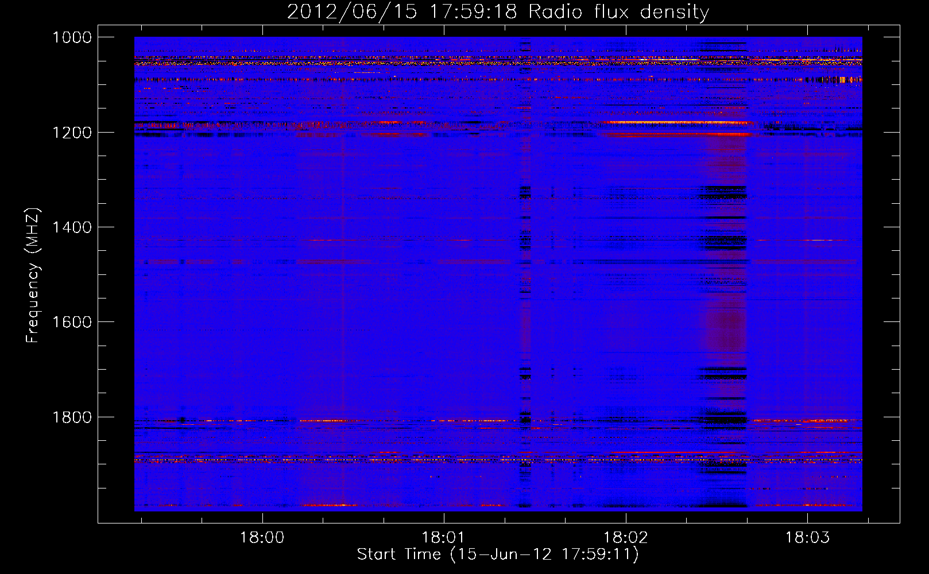
Task: Click the 18:01 time axis label
Action: [444, 538]
